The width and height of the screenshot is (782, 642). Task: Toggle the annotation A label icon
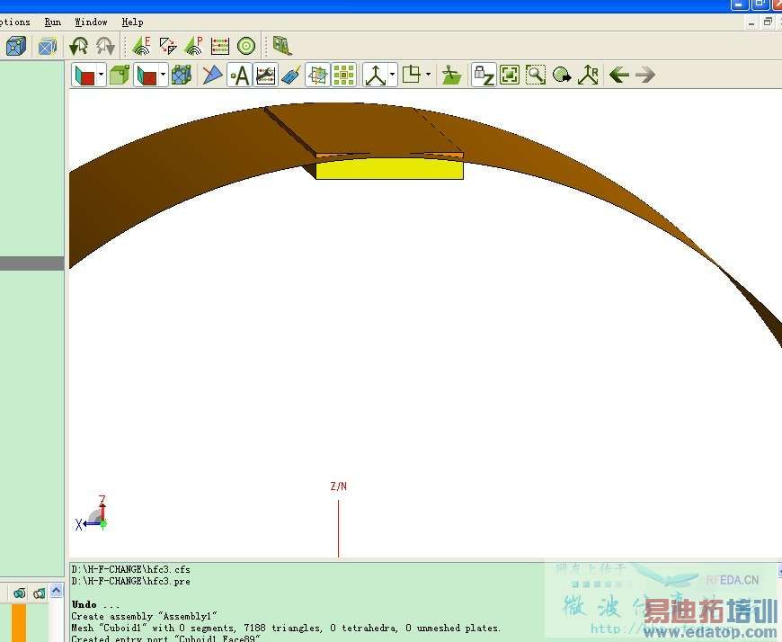click(239, 76)
